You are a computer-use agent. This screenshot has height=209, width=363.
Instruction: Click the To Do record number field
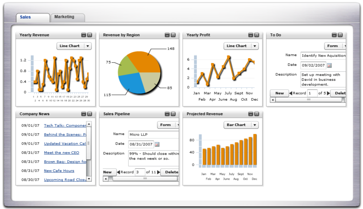pos(312,93)
